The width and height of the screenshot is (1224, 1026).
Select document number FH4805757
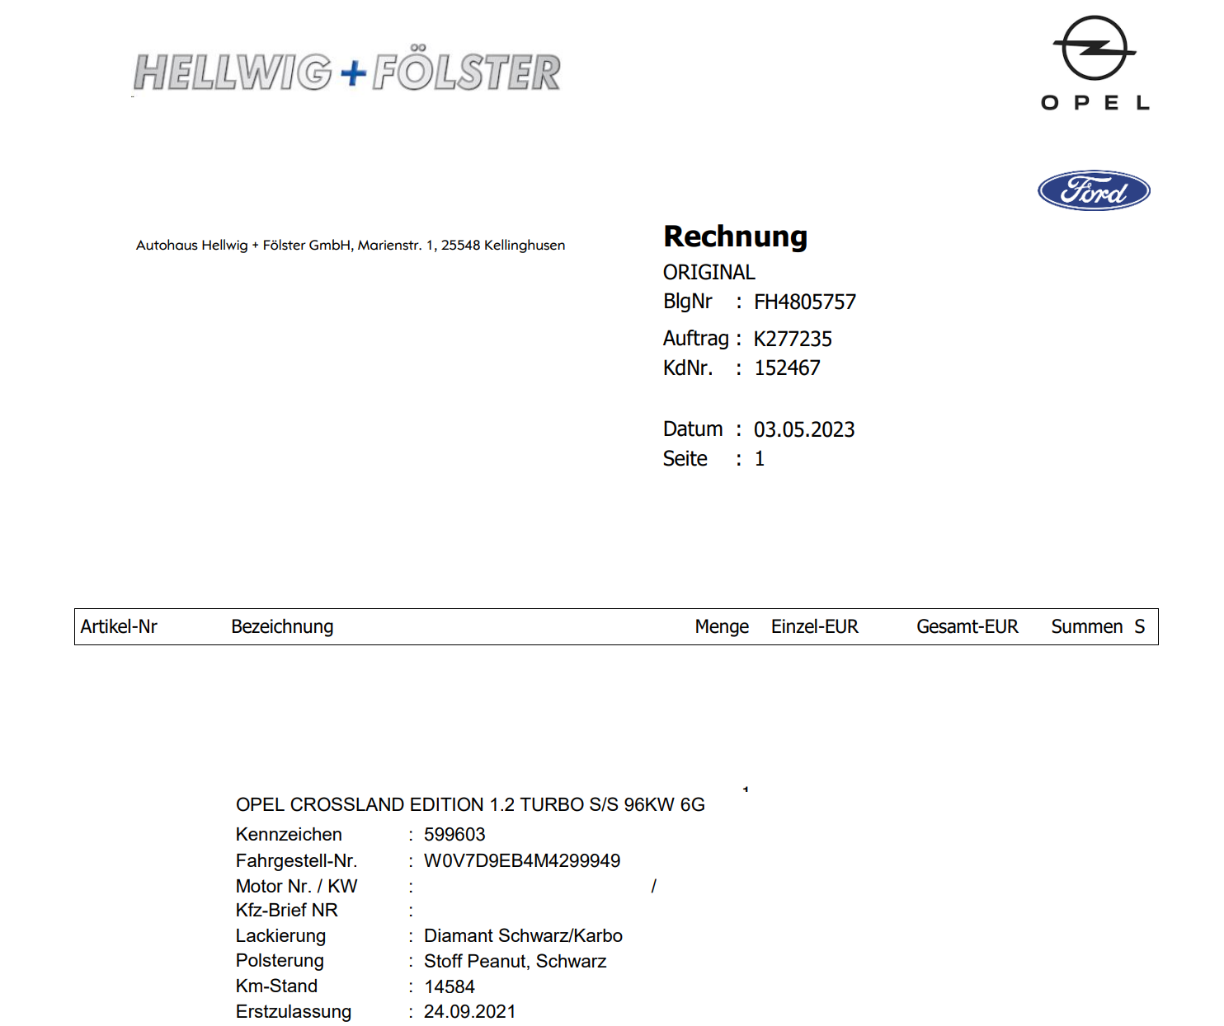pos(805,302)
